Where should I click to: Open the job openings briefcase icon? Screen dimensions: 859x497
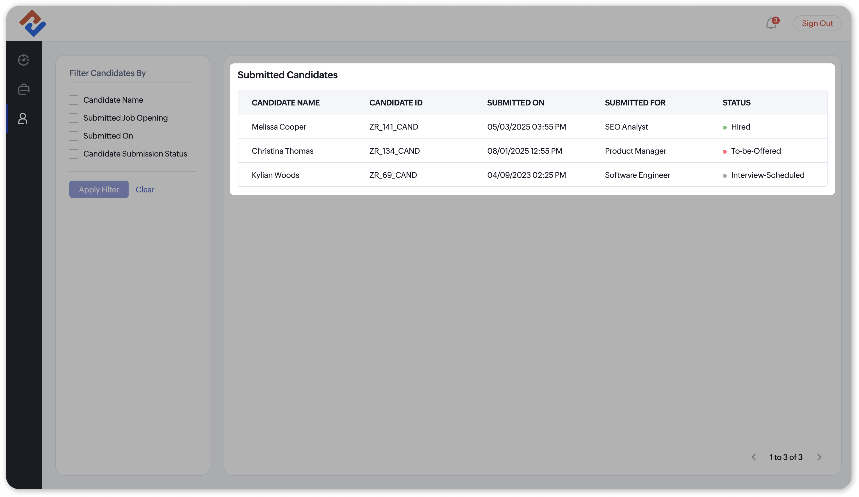point(24,89)
